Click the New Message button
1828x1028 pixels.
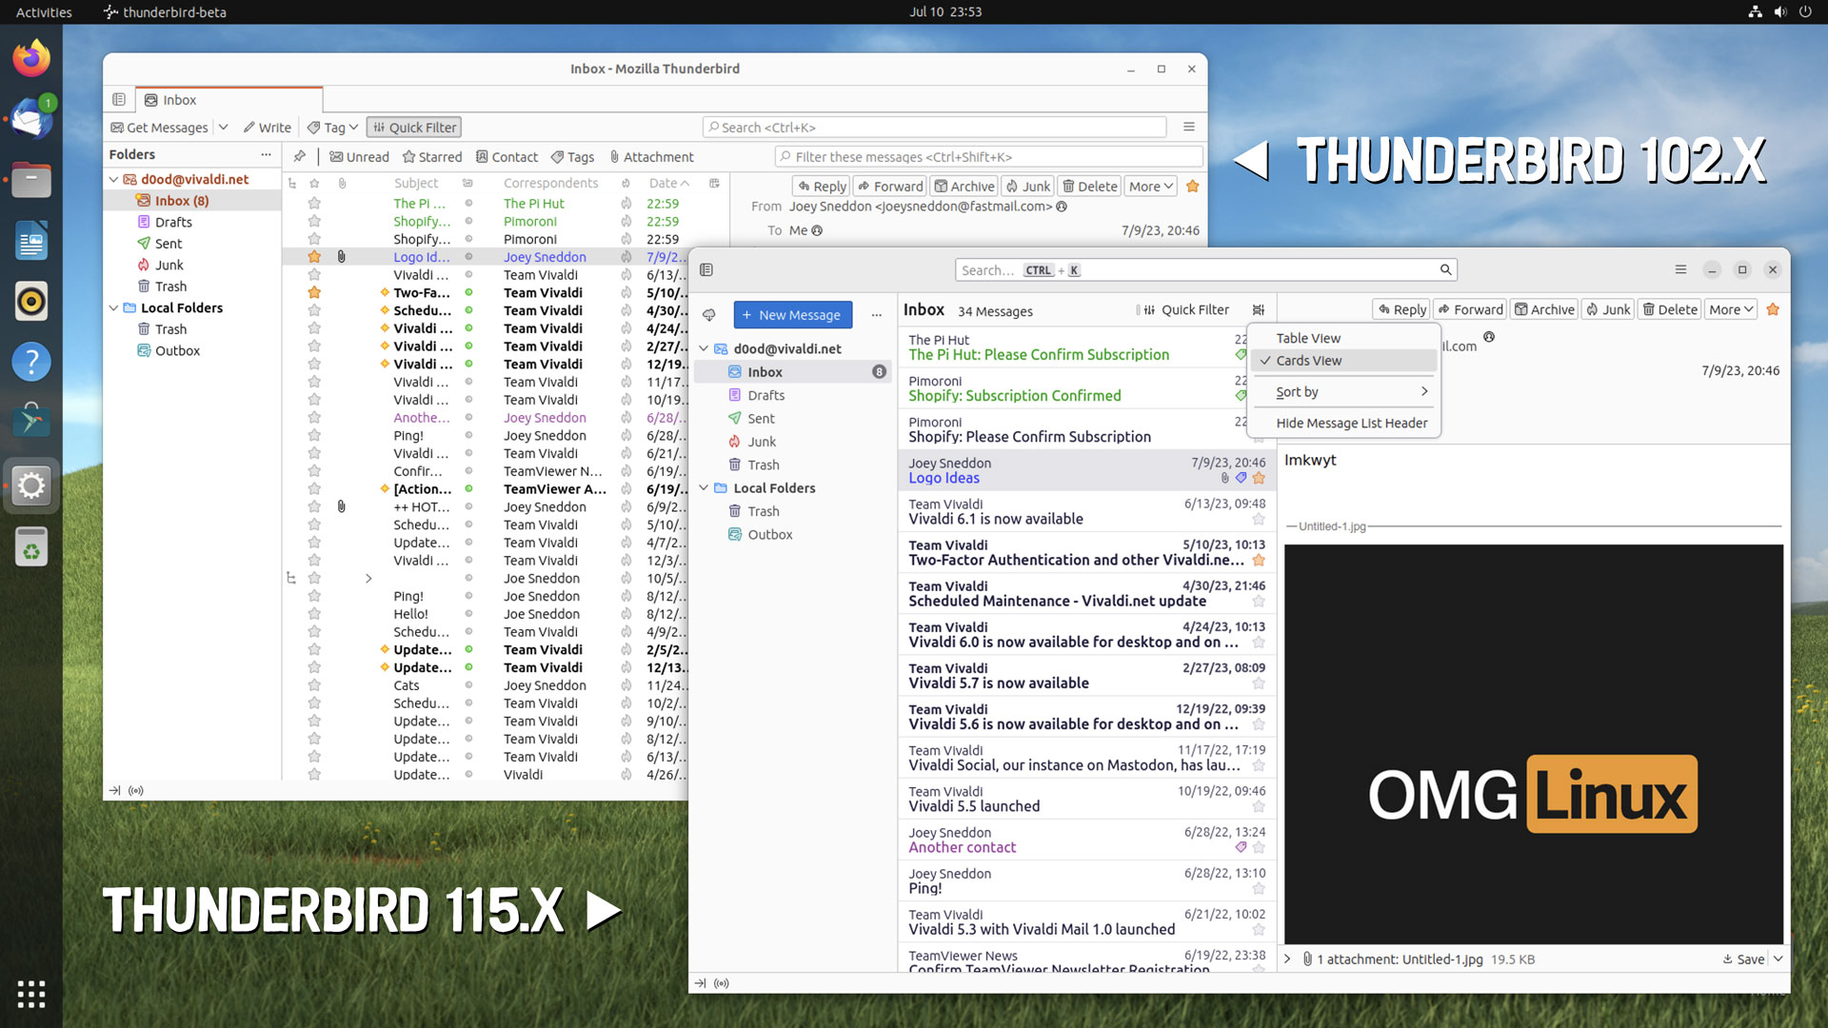[792, 314]
